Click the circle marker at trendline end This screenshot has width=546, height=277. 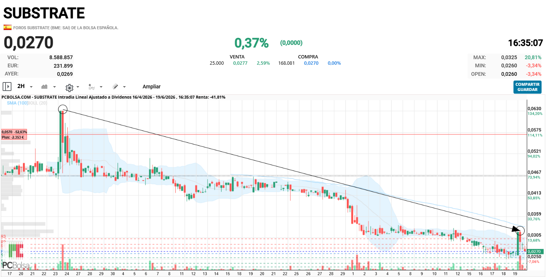520,230
